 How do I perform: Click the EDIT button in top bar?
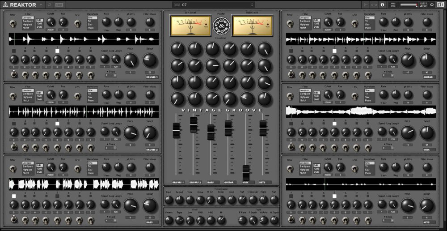click(59, 4)
